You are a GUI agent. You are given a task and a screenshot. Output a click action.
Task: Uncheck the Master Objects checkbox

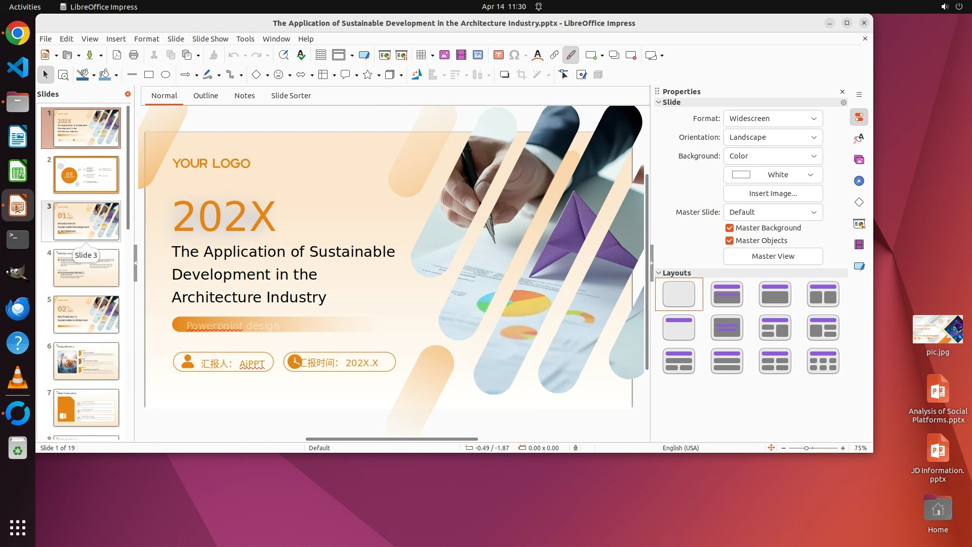730,241
